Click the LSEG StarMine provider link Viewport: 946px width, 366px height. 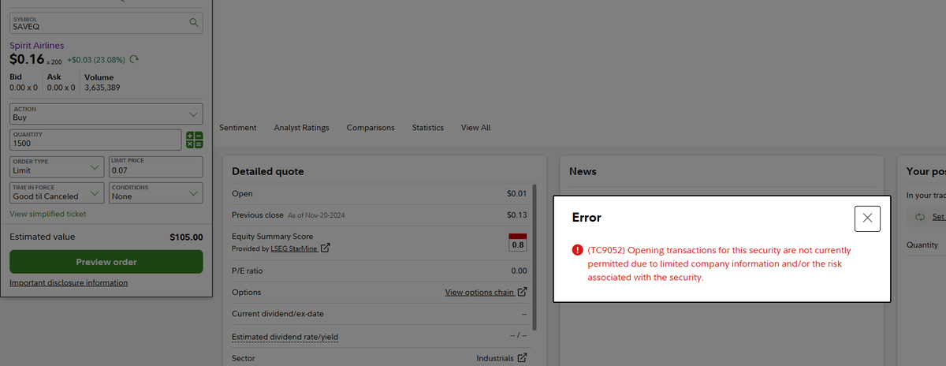[x=295, y=249]
